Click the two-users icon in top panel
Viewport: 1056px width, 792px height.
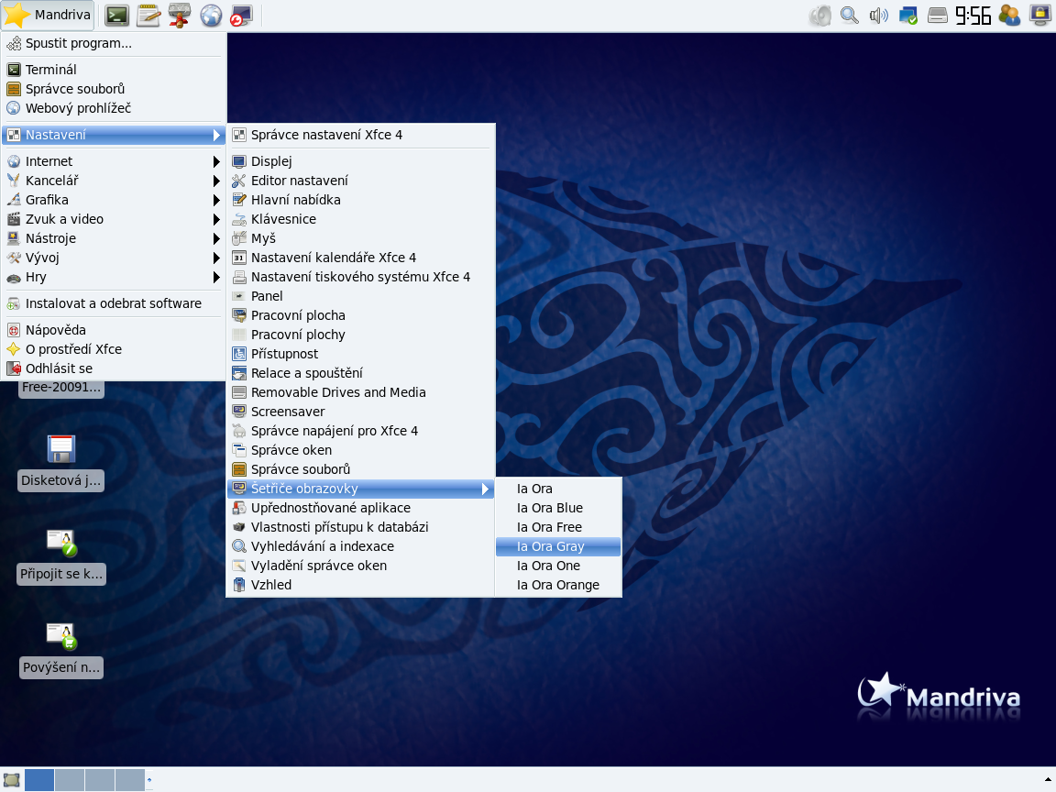(1009, 15)
